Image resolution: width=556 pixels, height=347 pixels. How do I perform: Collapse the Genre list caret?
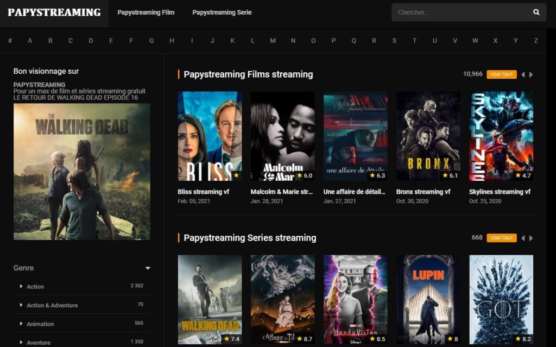click(x=148, y=268)
